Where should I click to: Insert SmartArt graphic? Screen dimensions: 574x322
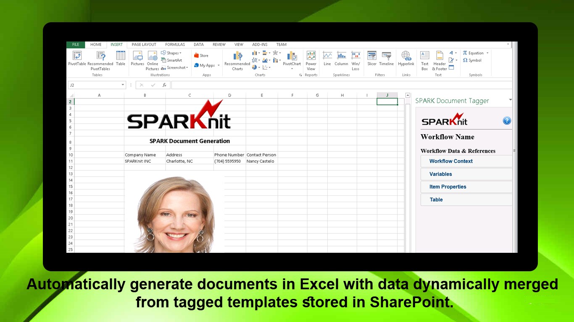point(171,60)
